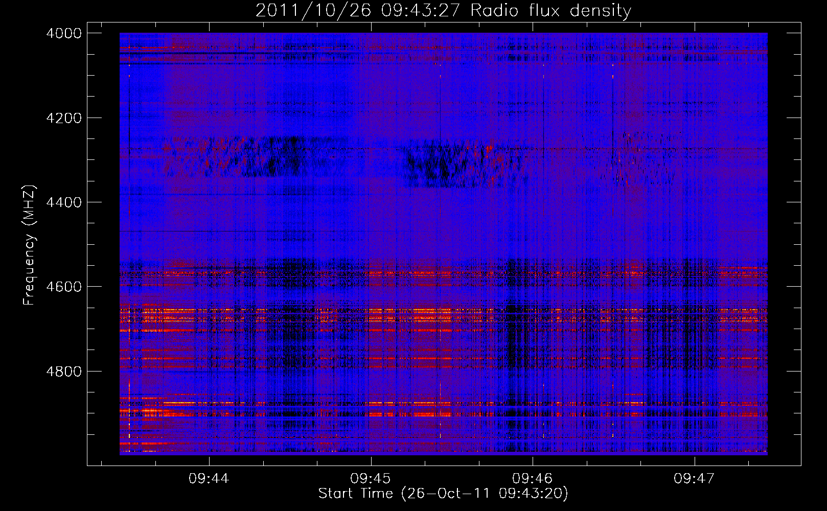Click the 09:45 time tick label
827x511 pixels.
(x=371, y=479)
